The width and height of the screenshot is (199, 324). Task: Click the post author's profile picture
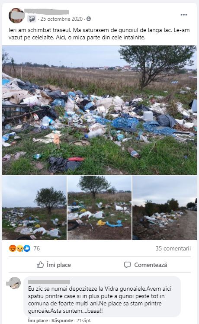click(x=16, y=16)
